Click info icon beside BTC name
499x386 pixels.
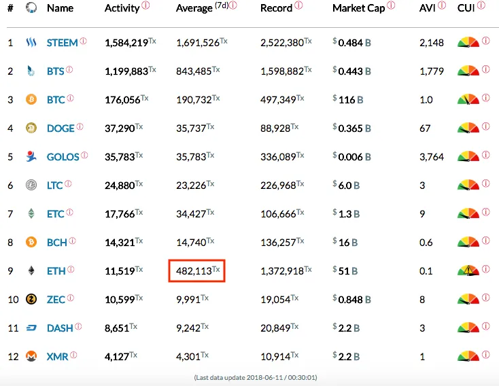70,98
